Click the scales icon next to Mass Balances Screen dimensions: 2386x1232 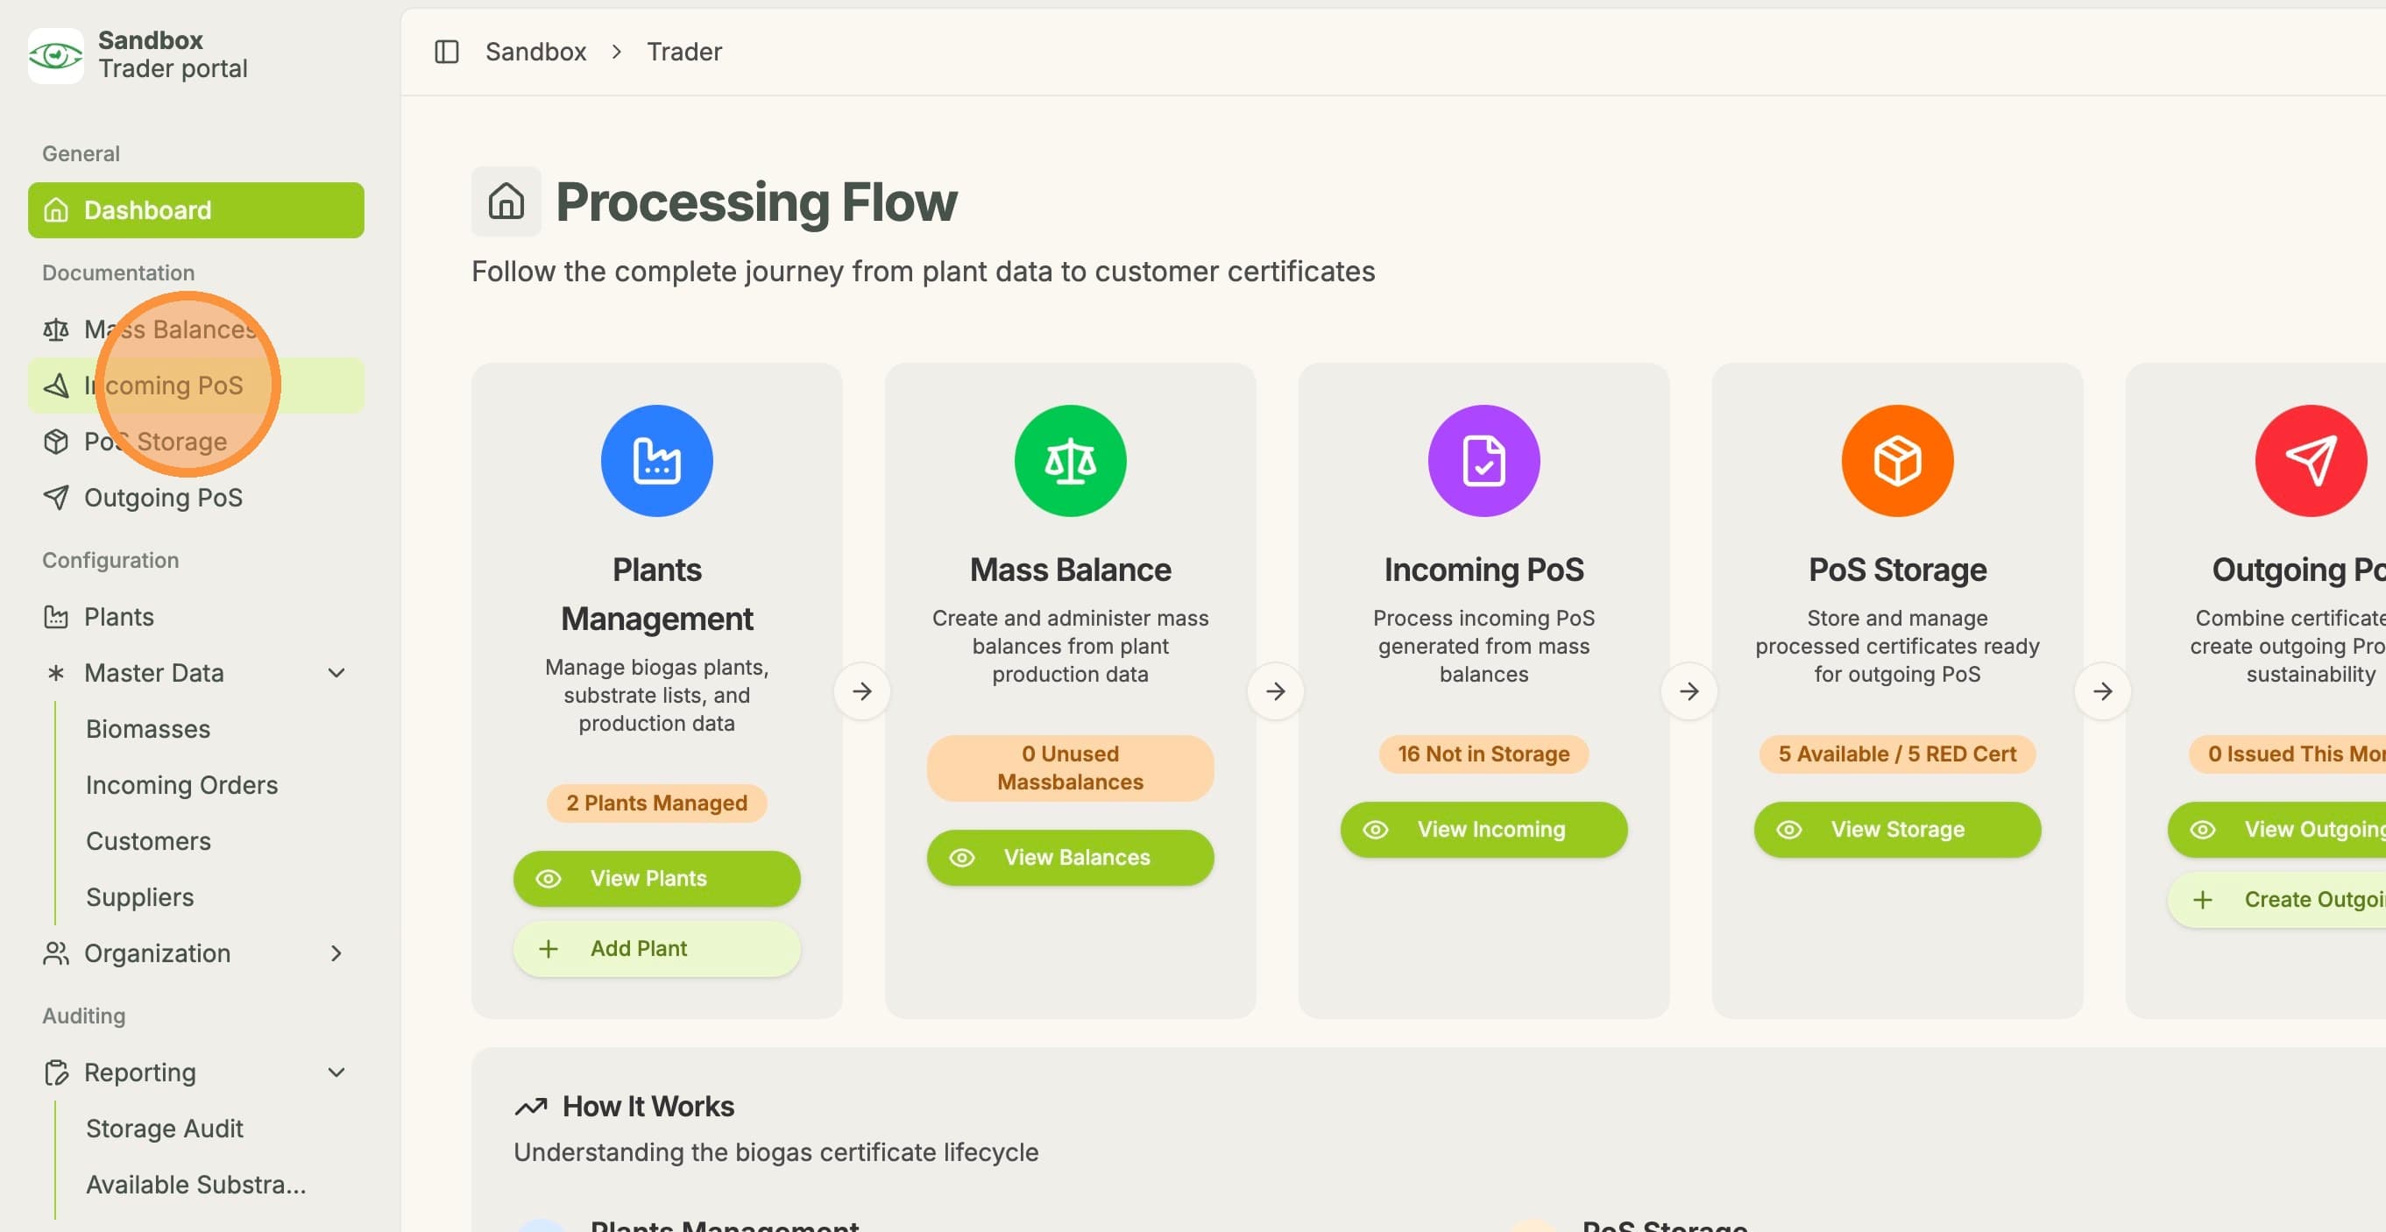[x=55, y=329]
